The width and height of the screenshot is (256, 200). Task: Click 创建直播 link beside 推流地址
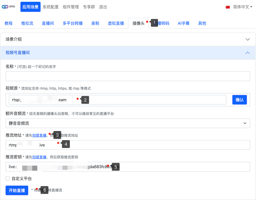point(39,135)
